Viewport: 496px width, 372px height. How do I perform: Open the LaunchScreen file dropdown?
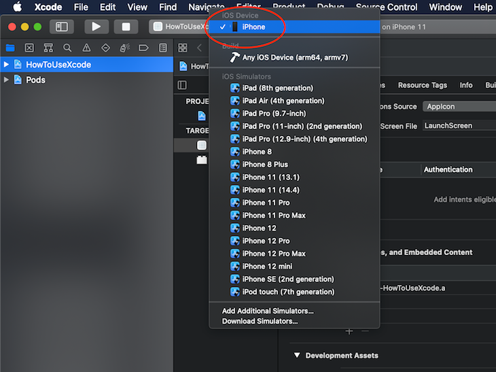459,126
